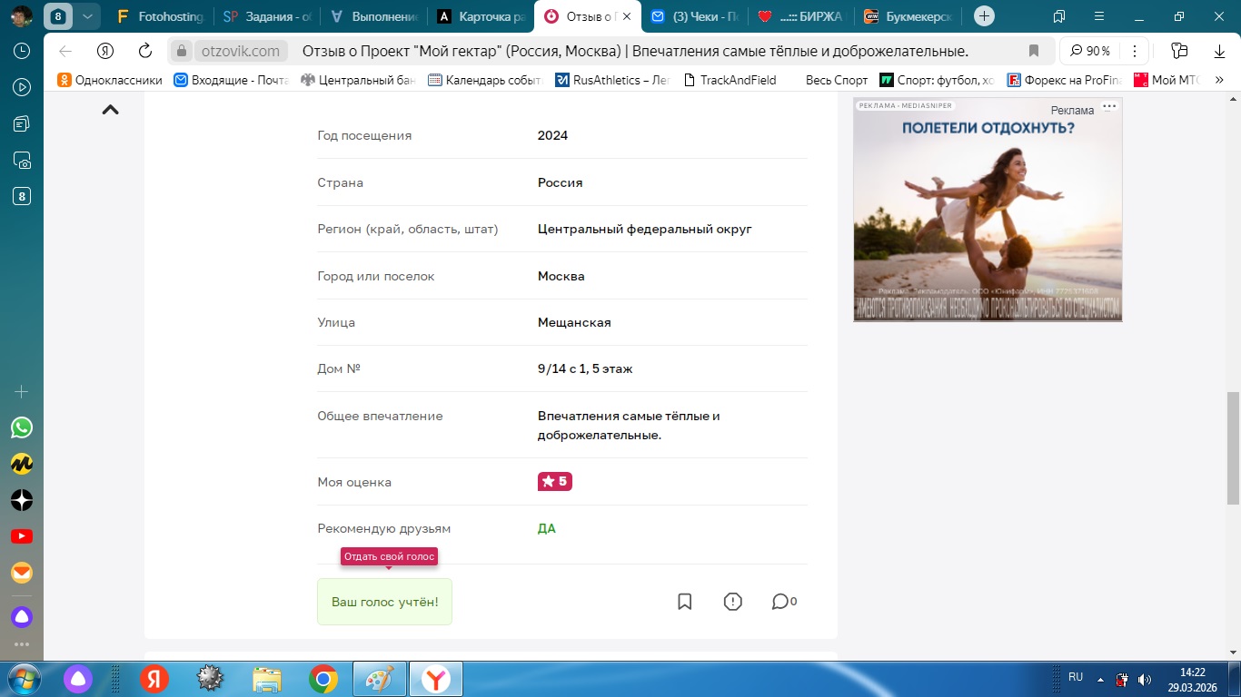Open the RusAthletics bookmark

pyautogui.click(x=612, y=80)
